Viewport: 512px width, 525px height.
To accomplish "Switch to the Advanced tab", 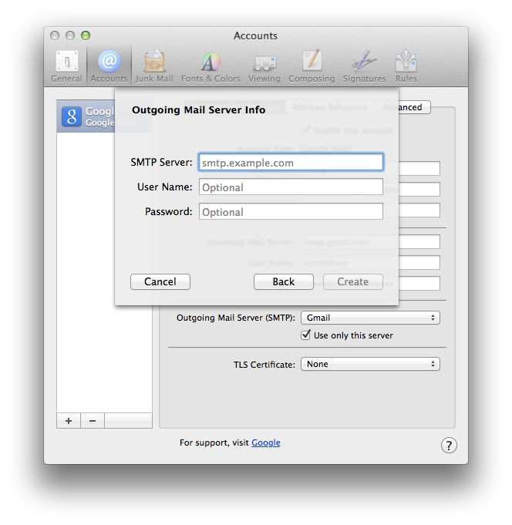I will point(414,107).
